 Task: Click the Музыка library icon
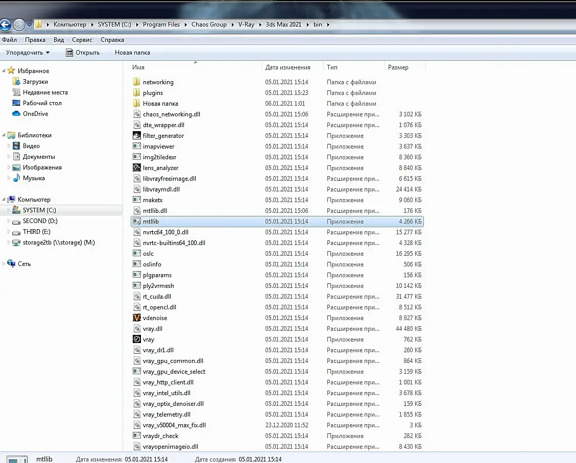coord(16,178)
